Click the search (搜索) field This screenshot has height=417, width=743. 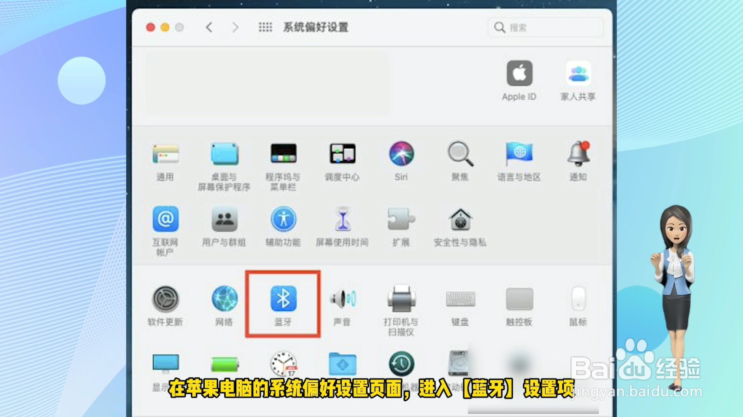(545, 27)
